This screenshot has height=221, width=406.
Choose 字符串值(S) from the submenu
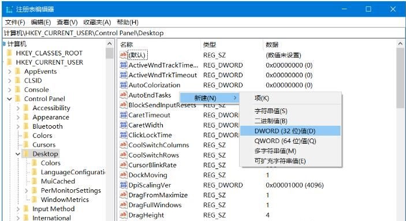(x=290, y=111)
